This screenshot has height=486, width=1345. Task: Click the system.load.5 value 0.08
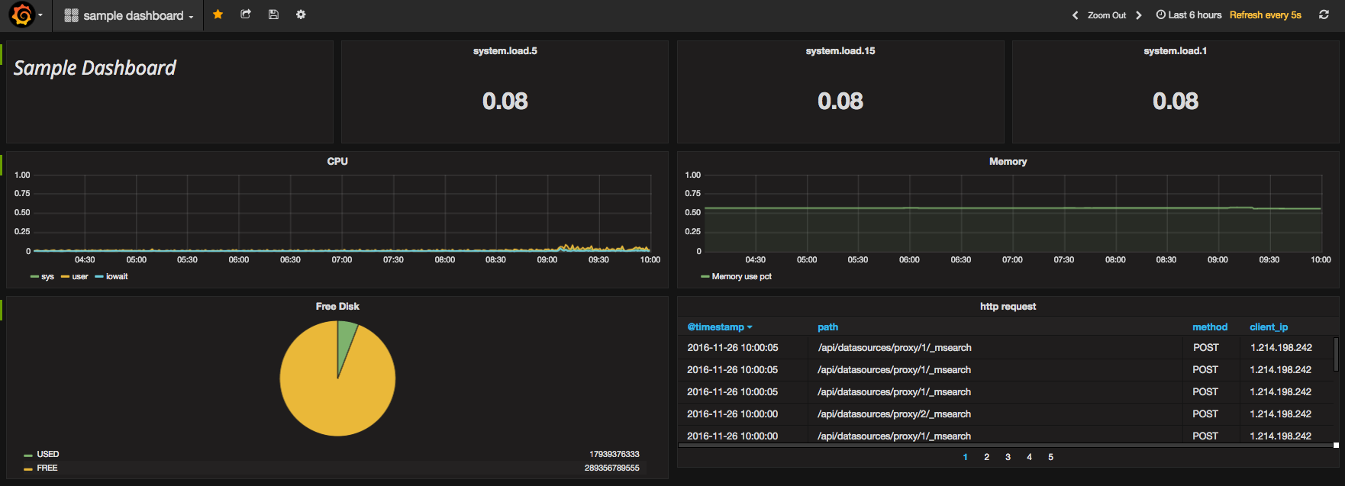click(505, 101)
